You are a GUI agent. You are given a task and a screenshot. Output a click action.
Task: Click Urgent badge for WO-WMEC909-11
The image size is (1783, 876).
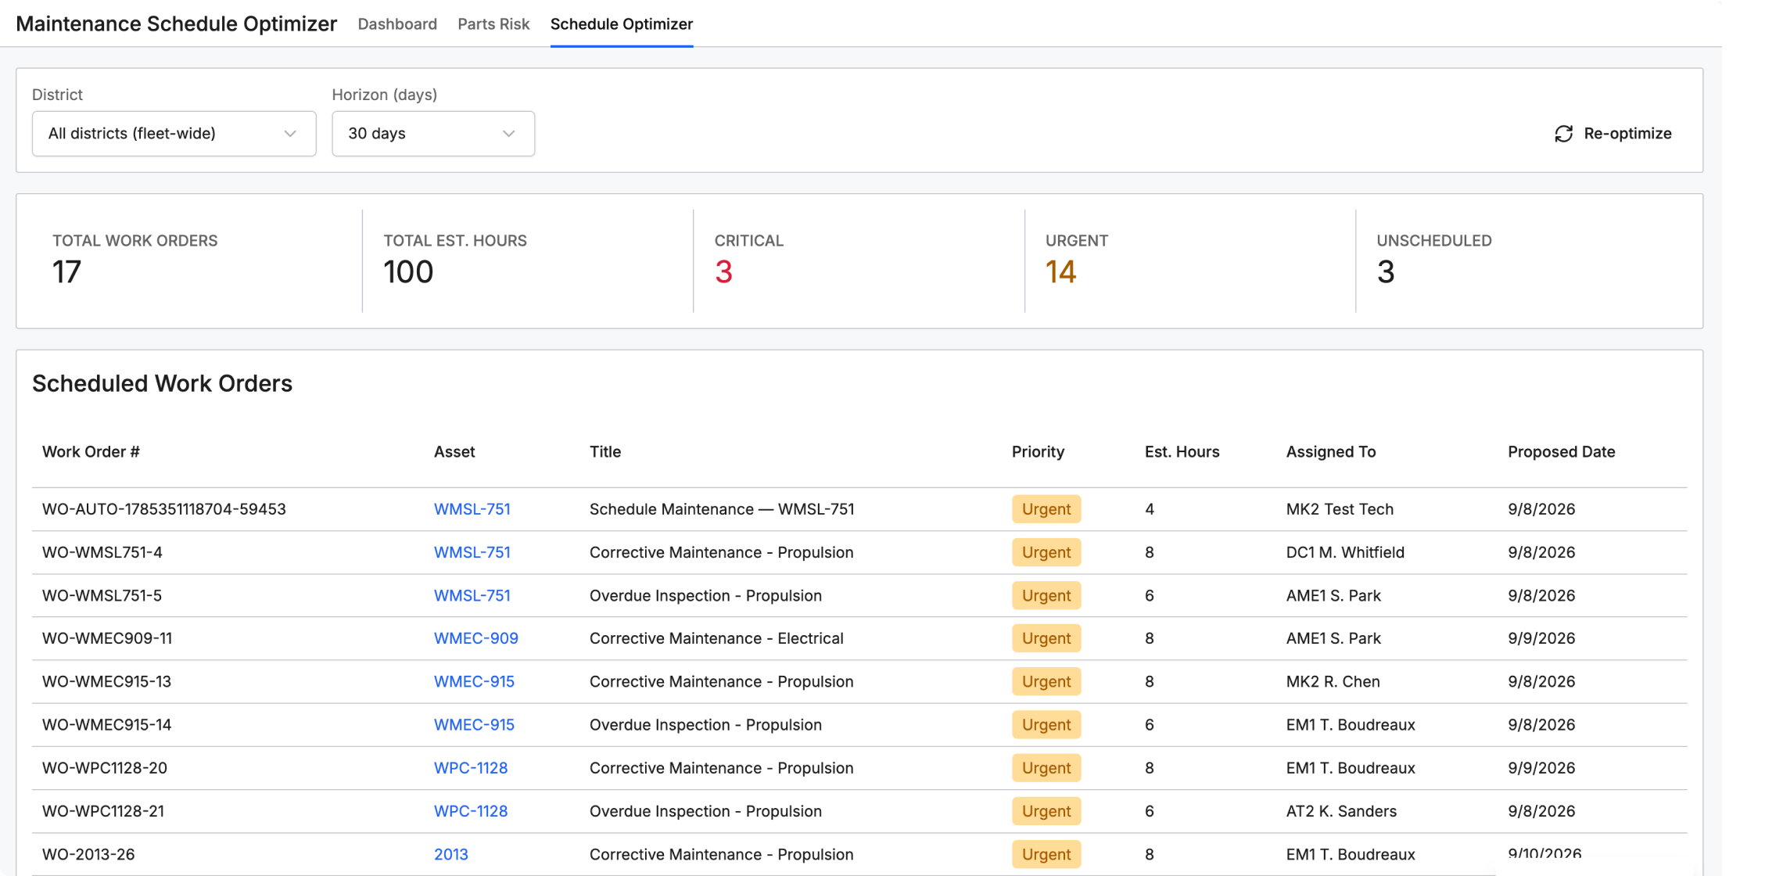pyautogui.click(x=1046, y=638)
